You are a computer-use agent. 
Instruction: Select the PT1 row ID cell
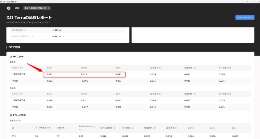[14, 136]
